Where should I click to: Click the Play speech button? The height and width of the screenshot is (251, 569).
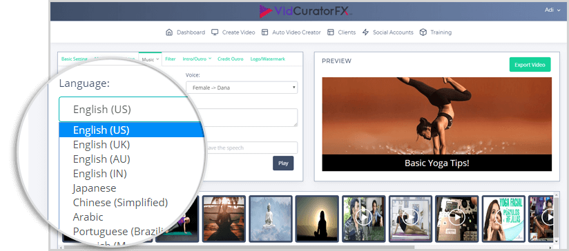283,163
